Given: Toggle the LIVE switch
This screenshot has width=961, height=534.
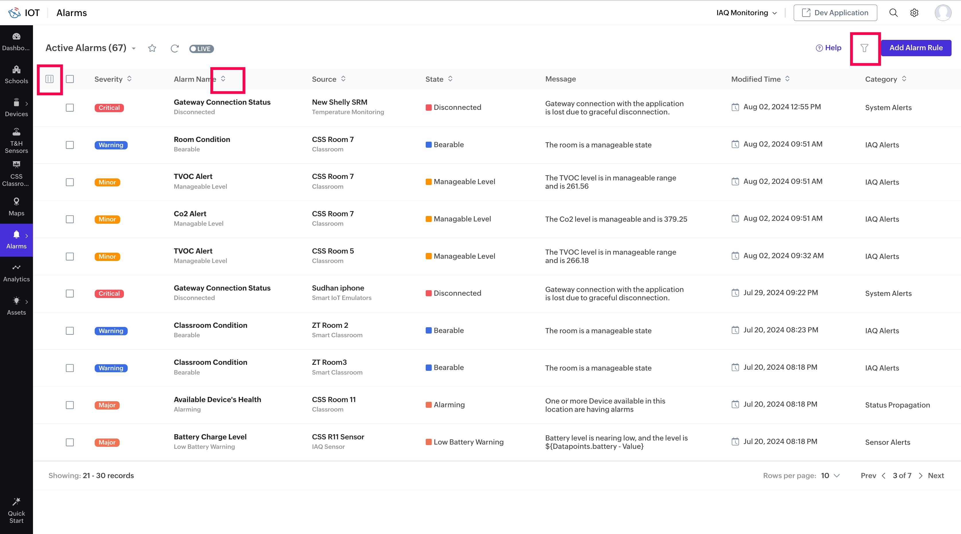Looking at the screenshot, I should pyautogui.click(x=201, y=49).
